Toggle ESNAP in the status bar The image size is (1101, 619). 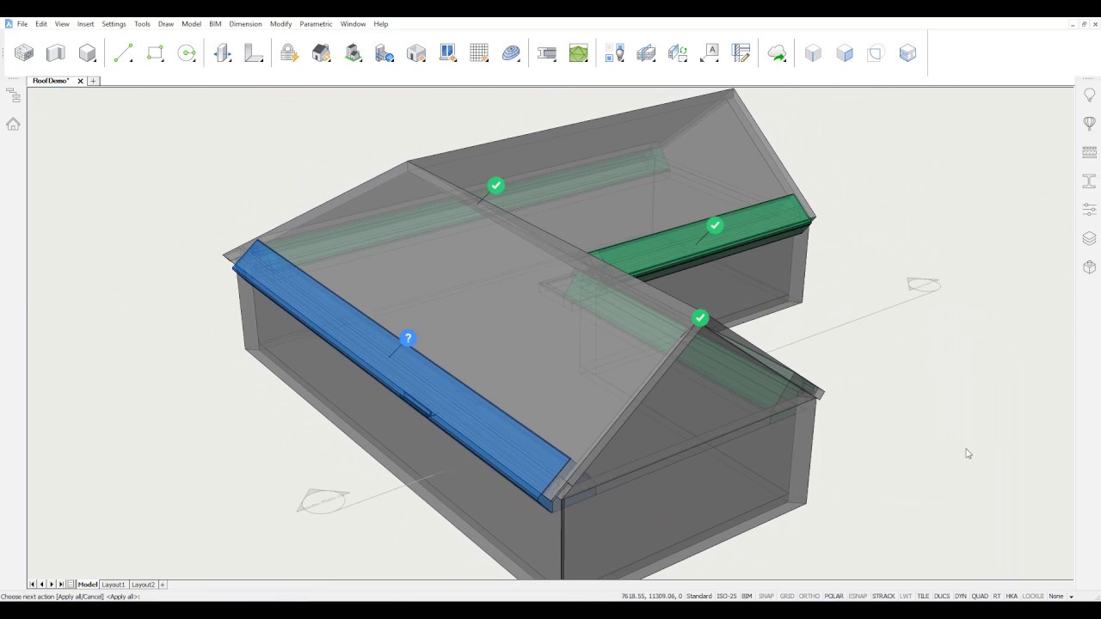pos(858,596)
